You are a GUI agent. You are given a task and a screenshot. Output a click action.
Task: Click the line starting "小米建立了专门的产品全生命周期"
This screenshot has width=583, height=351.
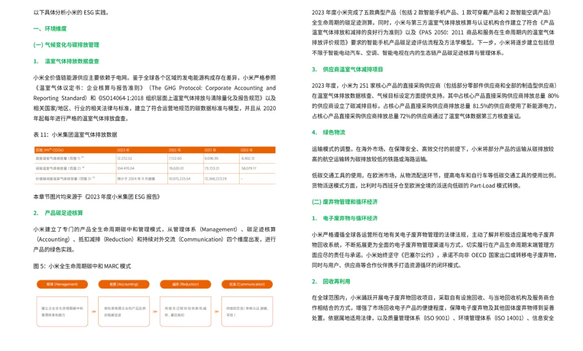click(154, 230)
